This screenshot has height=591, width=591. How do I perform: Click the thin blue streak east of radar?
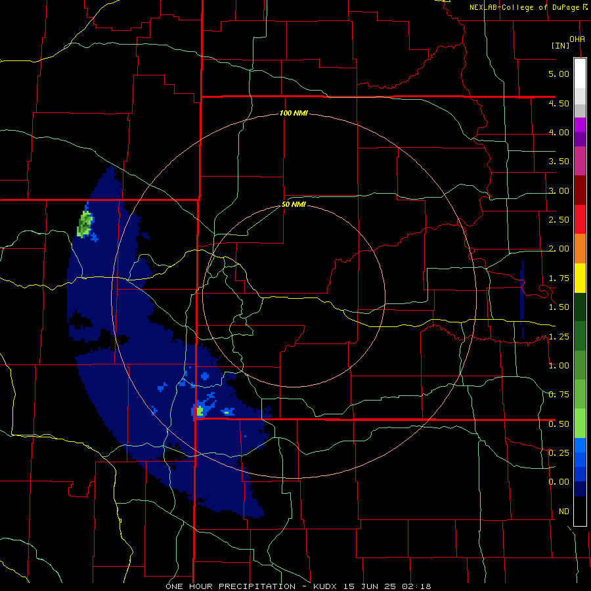click(522, 299)
